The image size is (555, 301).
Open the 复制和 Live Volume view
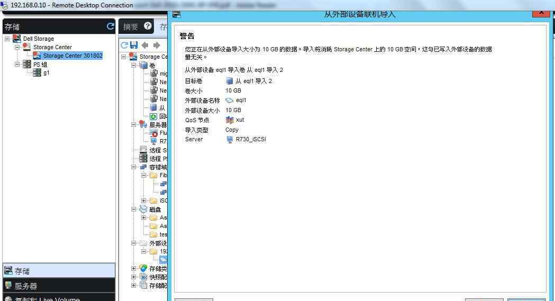[59, 298]
